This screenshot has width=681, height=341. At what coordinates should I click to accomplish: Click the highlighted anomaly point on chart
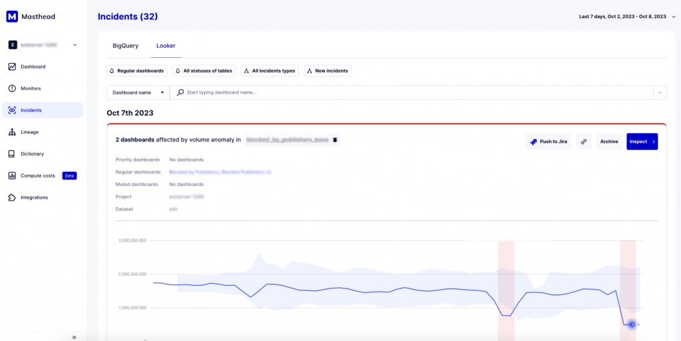pyautogui.click(x=632, y=324)
